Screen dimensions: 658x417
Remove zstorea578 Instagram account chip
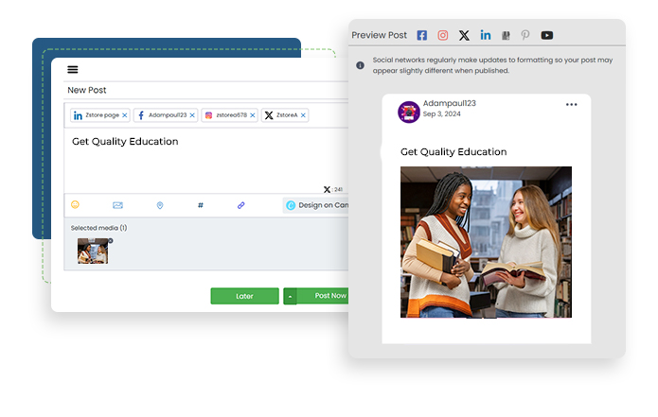[x=253, y=115]
